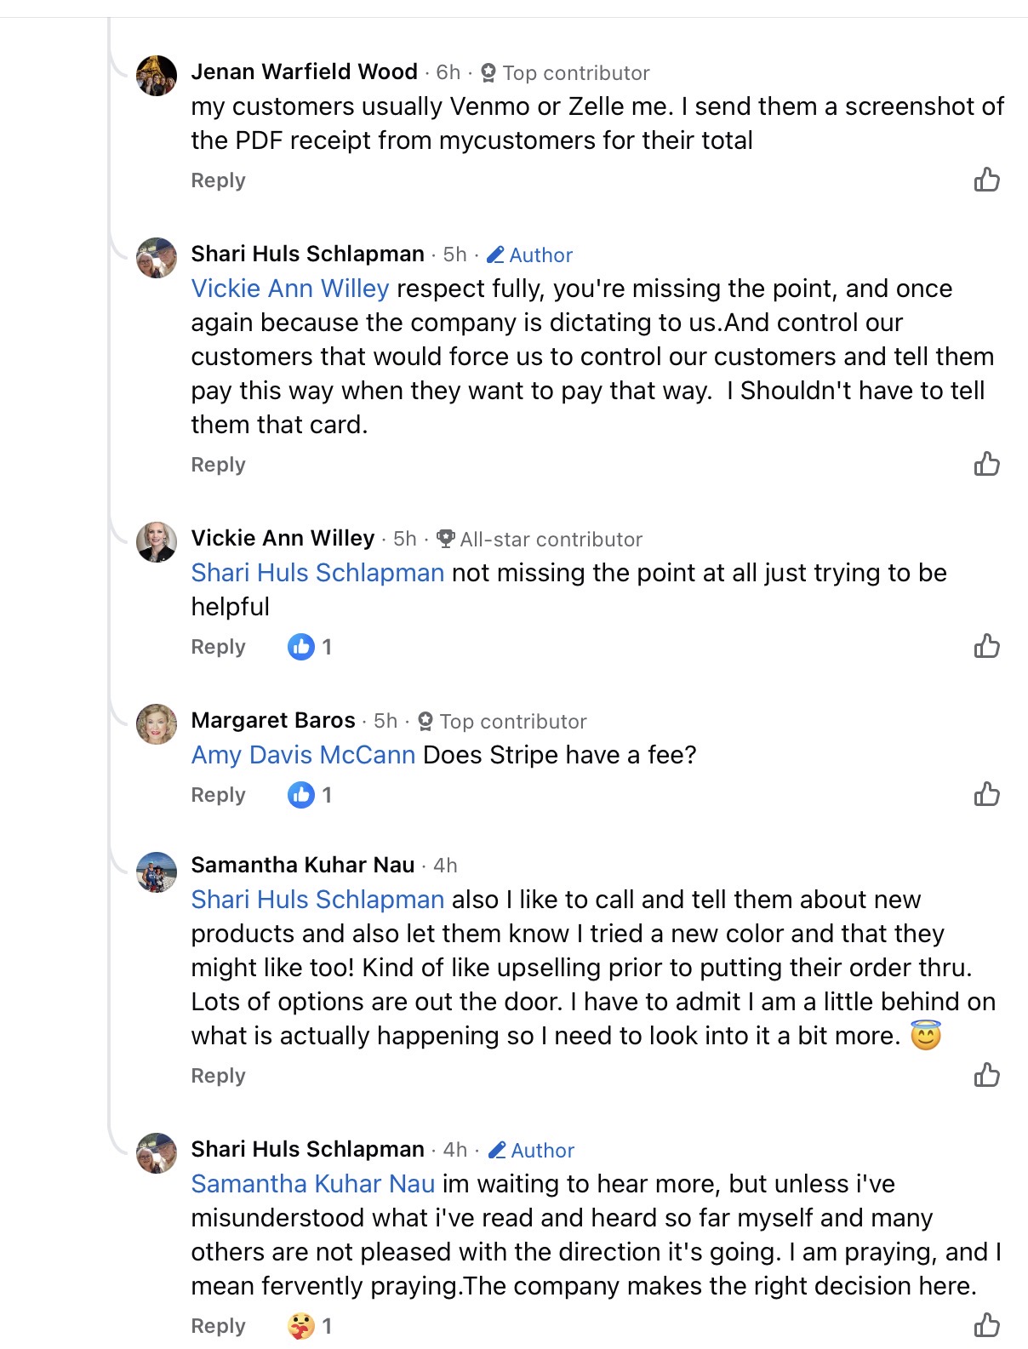This screenshot has width=1028, height=1349.
Task: Tap thumbs-up on Vickie Ann Willey's reply
Action: tap(986, 646)
